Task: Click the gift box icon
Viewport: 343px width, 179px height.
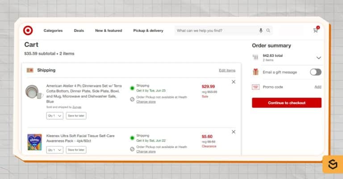Action: point(255,72)
